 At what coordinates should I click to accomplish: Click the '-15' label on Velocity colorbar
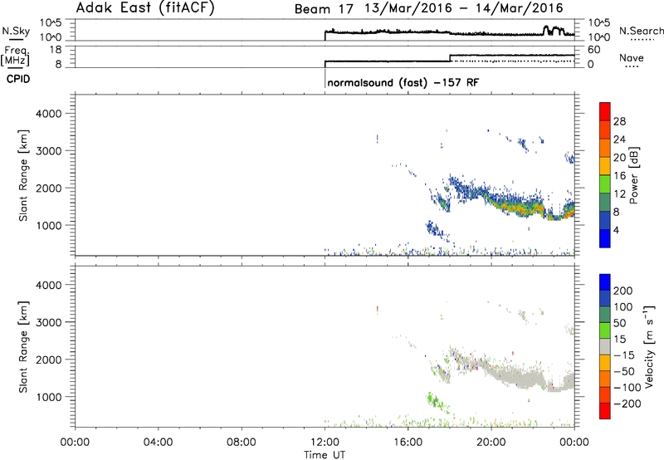click(x=624, y=355)
